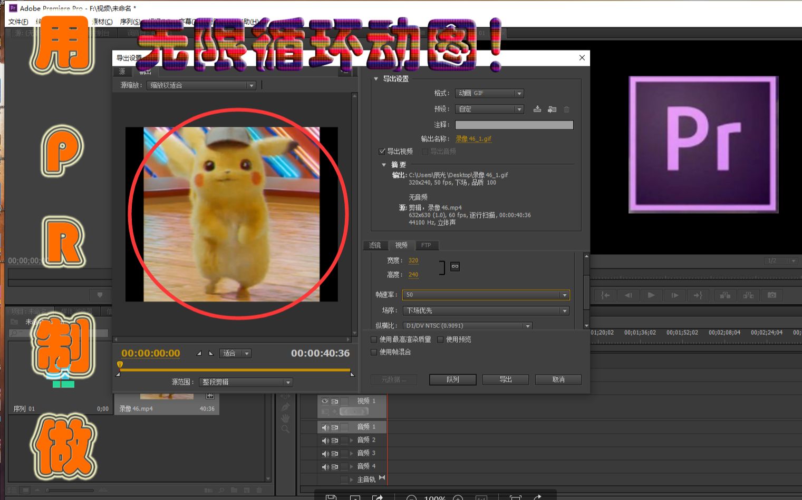The width and height of the screenshot is (802, 500).
Task: Click the import preset icon
Action: click(552, 109)
